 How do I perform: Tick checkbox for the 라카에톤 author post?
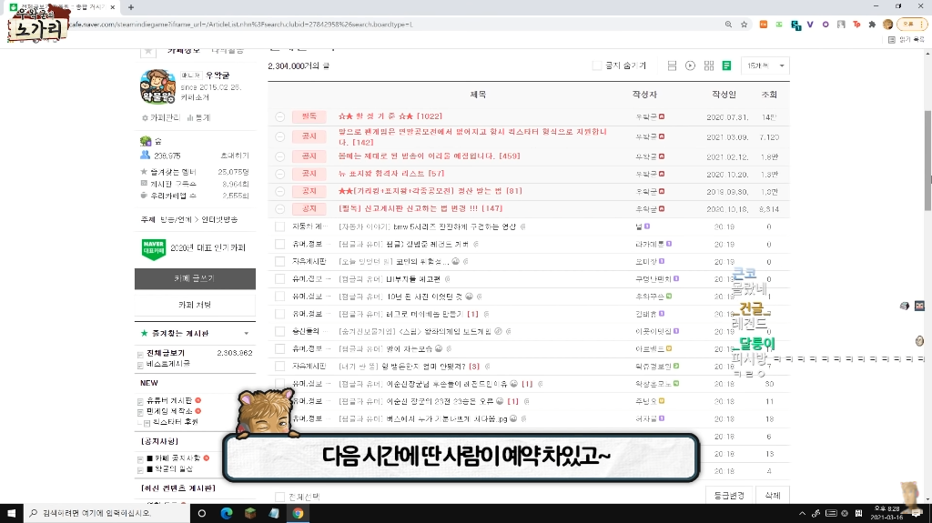(279, 244)
